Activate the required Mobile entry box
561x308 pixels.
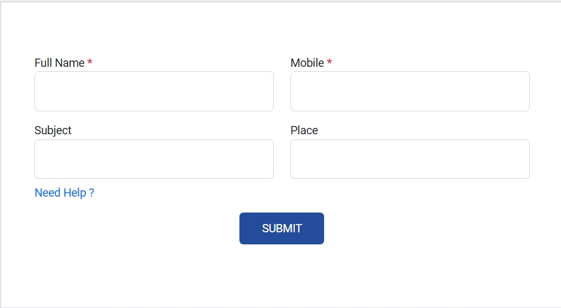[409, 91]
